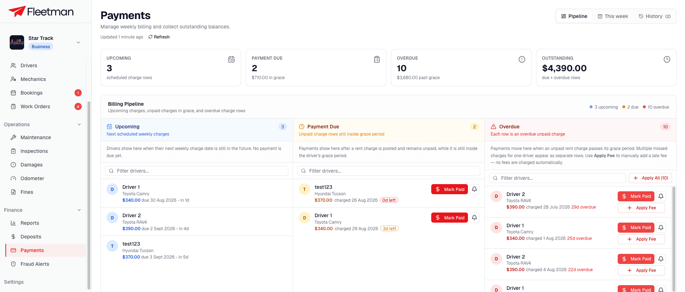This screenshot has width=685, height=292.
Task: Click the Star Track account avatar
Action: pos(17,42)
